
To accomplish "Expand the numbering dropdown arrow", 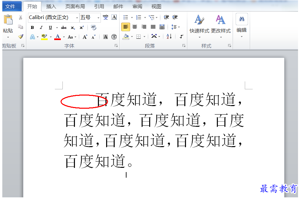I will point(145,18).
